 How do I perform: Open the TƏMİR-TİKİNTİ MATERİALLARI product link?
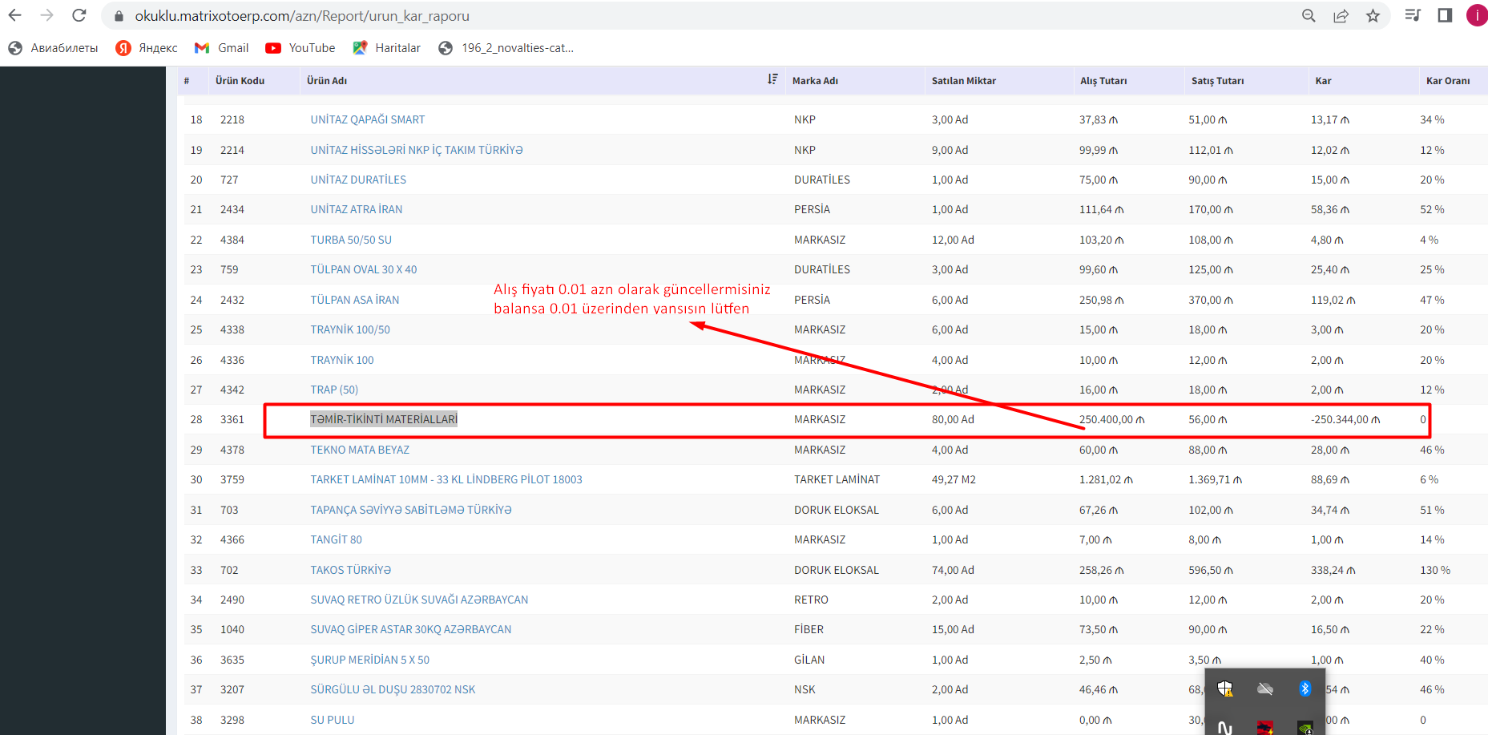click(x=384, y=419)
